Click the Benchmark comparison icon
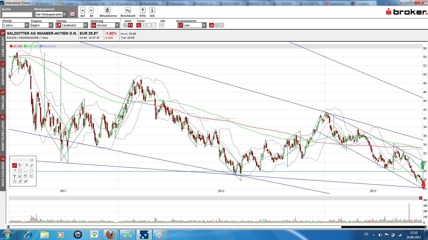Viewport: 428px width, 240px height. [x=128, y=10]
